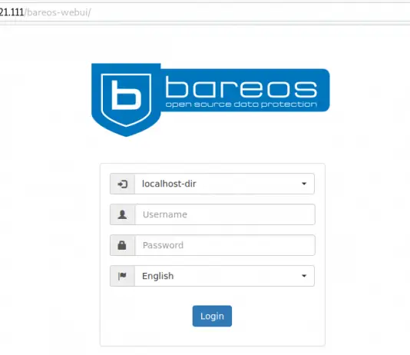Click the user silhouette icon beside Username
Screen dimensions: 410x355
(122, 214)
